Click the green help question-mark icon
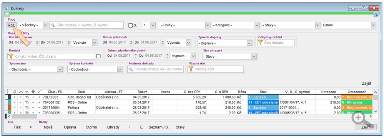This screenshot has width=384, height=138. click(x=7, y=15)
